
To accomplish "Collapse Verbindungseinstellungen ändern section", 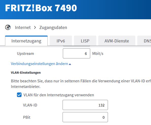I will click(41, 64).
